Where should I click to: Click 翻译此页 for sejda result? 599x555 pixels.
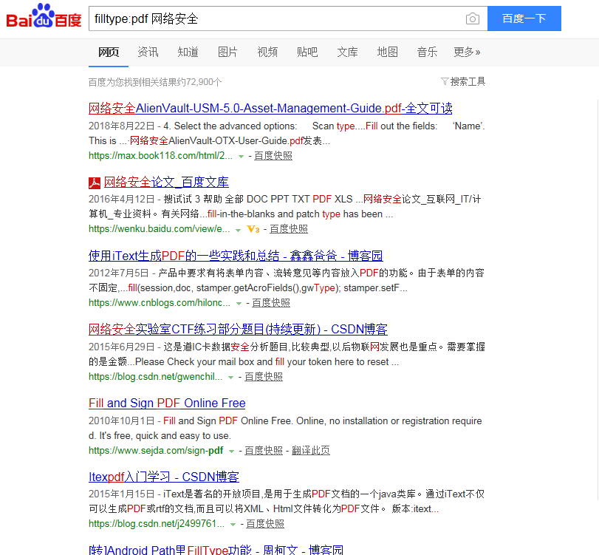311,450
